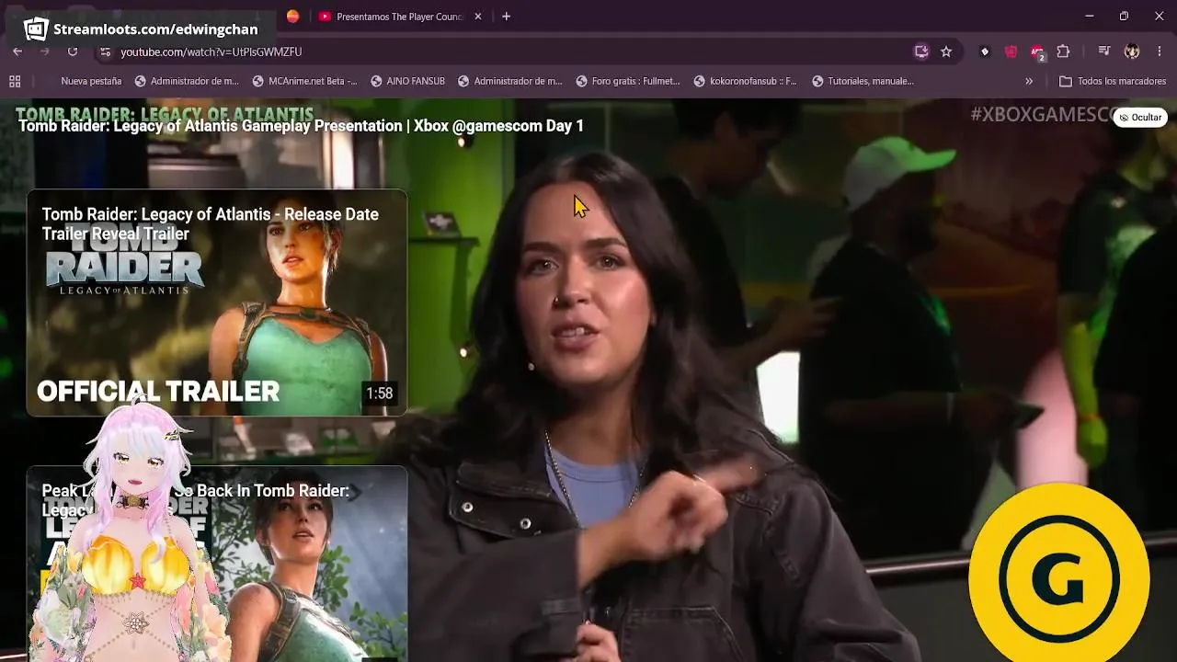The height and width of the screenshot is (662, 1177).
Task: View site information next to the URL
Action: coord(105,51)
